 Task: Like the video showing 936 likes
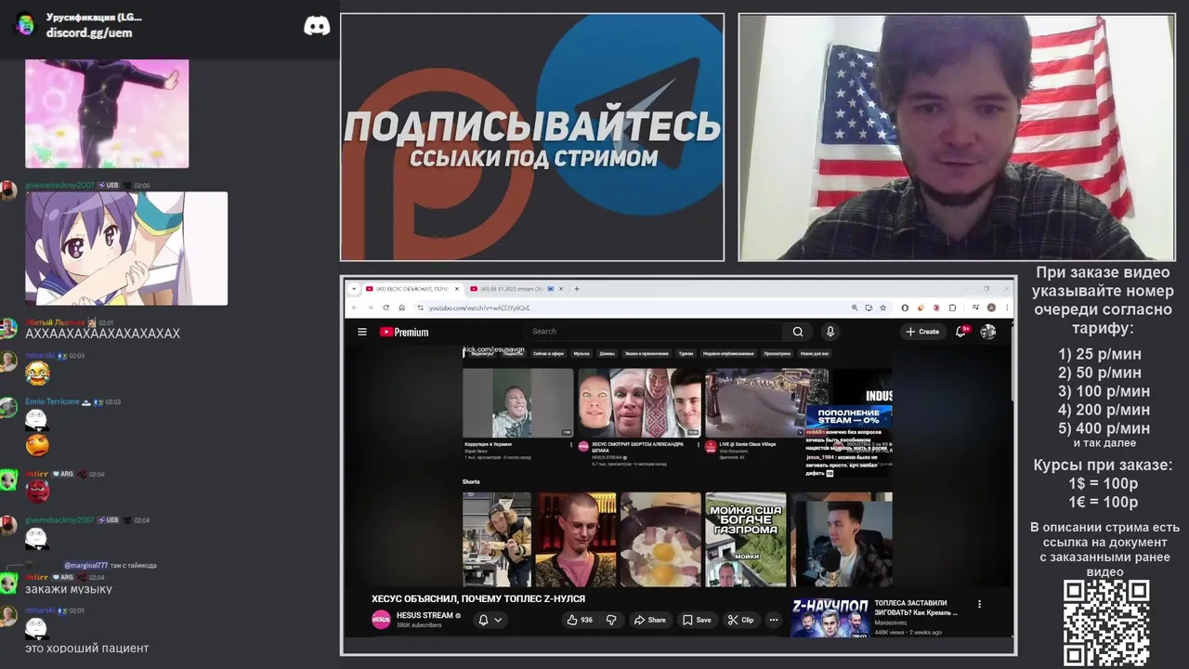click(x=580, y=620)
